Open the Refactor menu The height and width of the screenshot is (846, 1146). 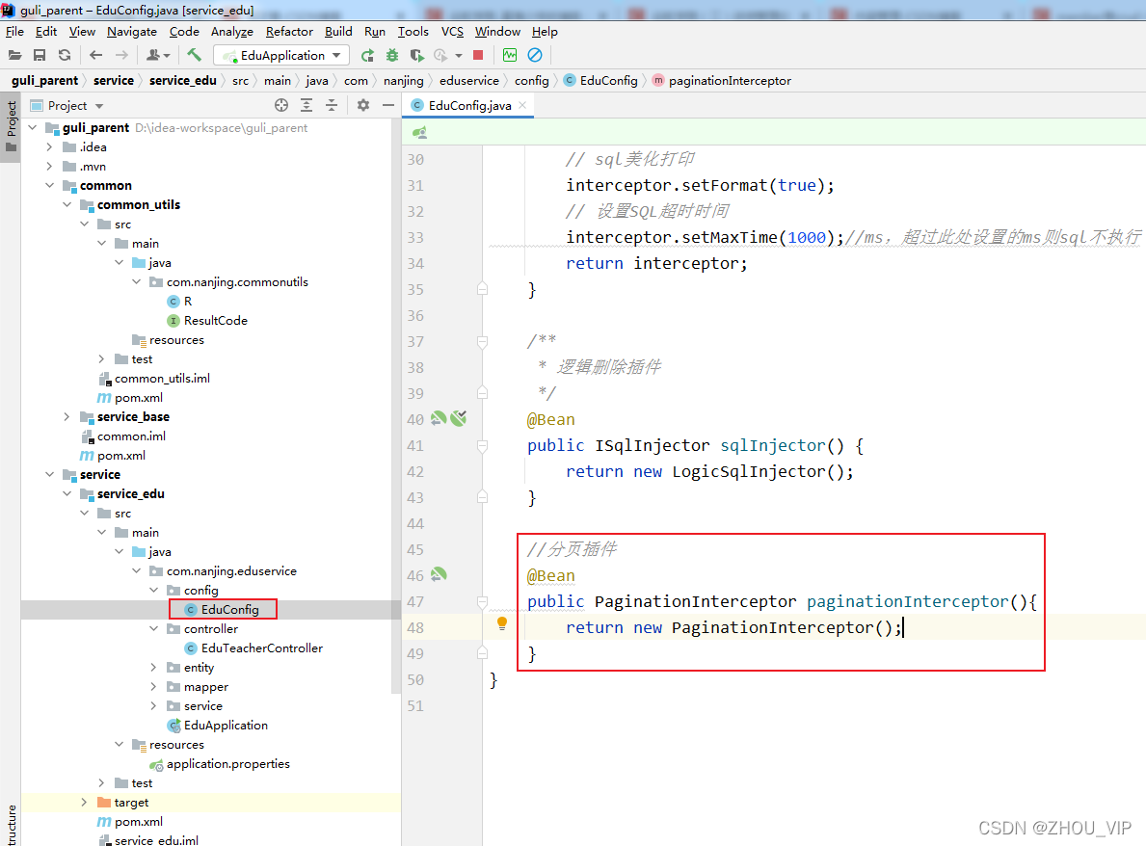coord(289,32)
